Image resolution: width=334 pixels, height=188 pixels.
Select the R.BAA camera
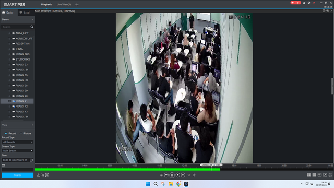coord(19,49)
